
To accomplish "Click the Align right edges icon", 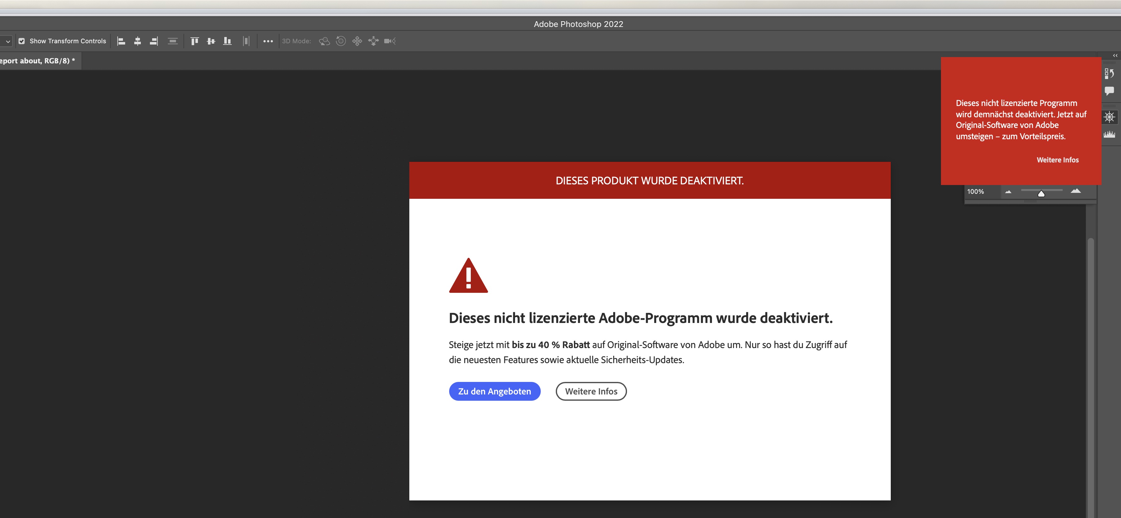I will (x=154, y=41).
